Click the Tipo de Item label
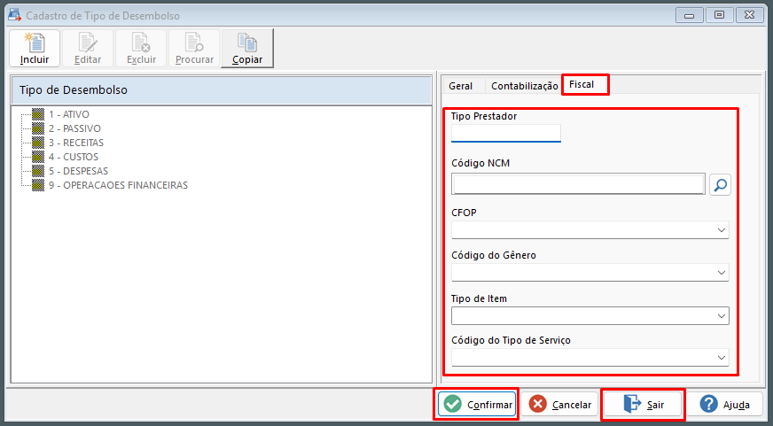This screenshot has height=426, width=773. tap(479, 298)
